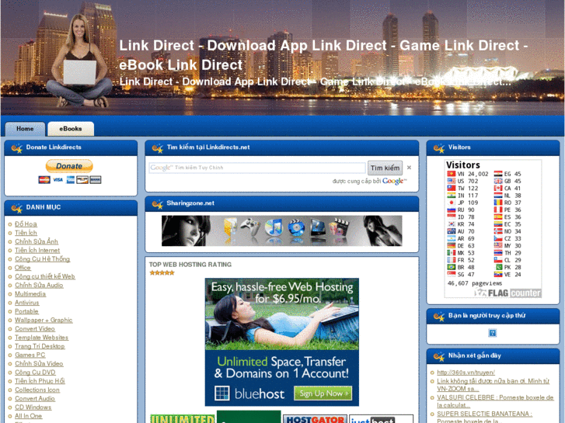Screen dimensions: 565x423
Task: Open the Games PC category
Action: coord(30,355)
